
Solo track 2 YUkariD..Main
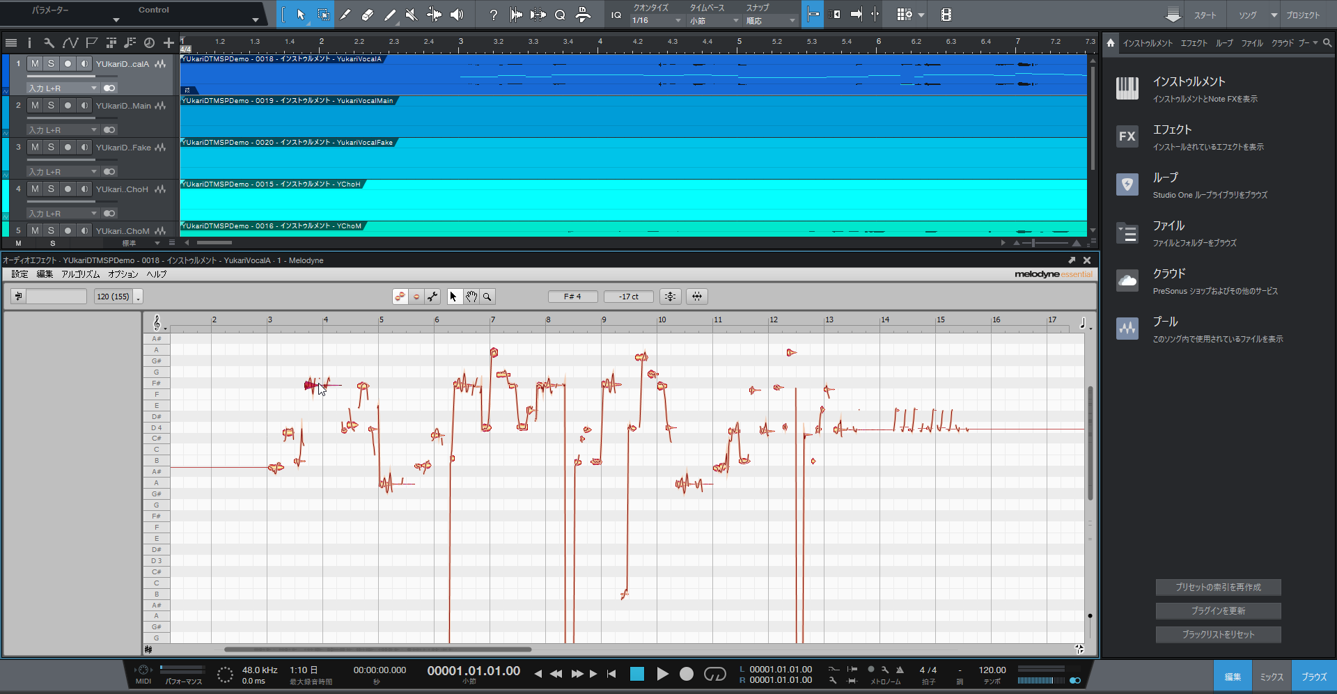pyautogui.click(x=51, y=106)
